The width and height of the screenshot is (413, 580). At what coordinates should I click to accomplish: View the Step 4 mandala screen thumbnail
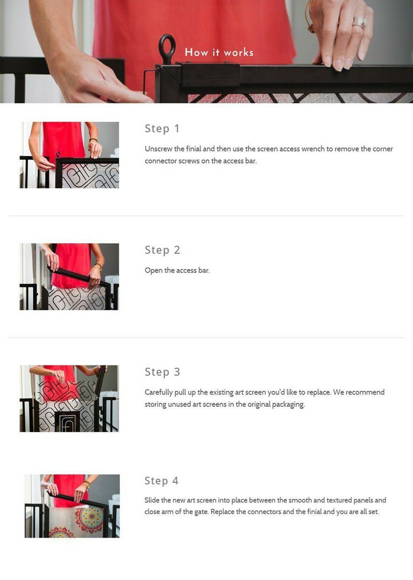tap(72, 506)
